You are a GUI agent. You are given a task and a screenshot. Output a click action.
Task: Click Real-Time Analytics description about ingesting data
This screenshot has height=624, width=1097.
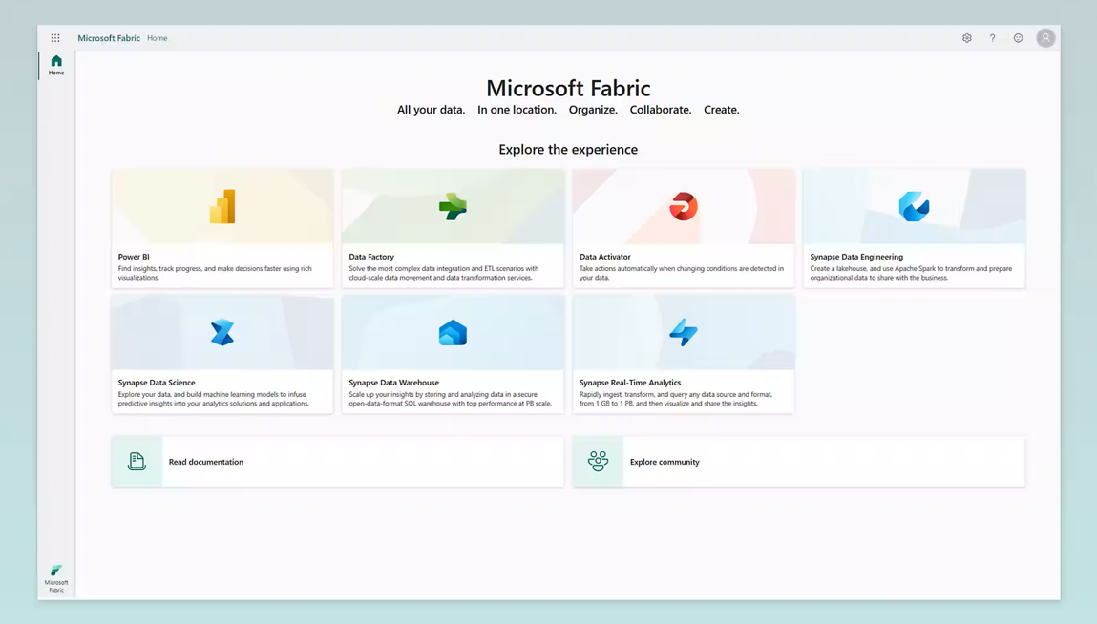click(676, 399)
